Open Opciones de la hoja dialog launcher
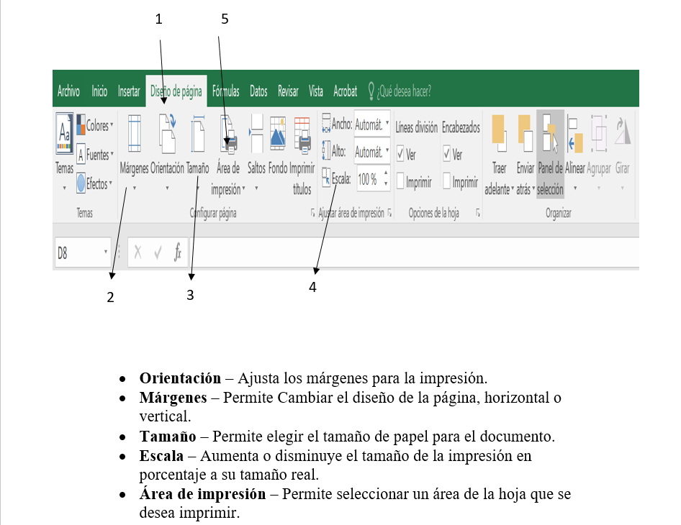This screenshot has height=525, width=681. [x=478, y=213]
